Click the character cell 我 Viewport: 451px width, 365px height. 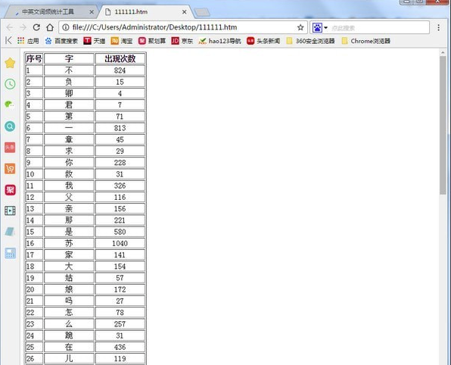pos(69,186)
